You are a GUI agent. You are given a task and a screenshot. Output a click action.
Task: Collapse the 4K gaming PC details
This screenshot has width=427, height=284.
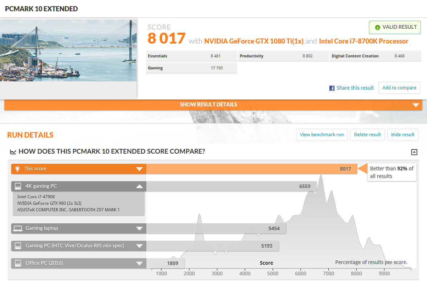tap(139, 186)
